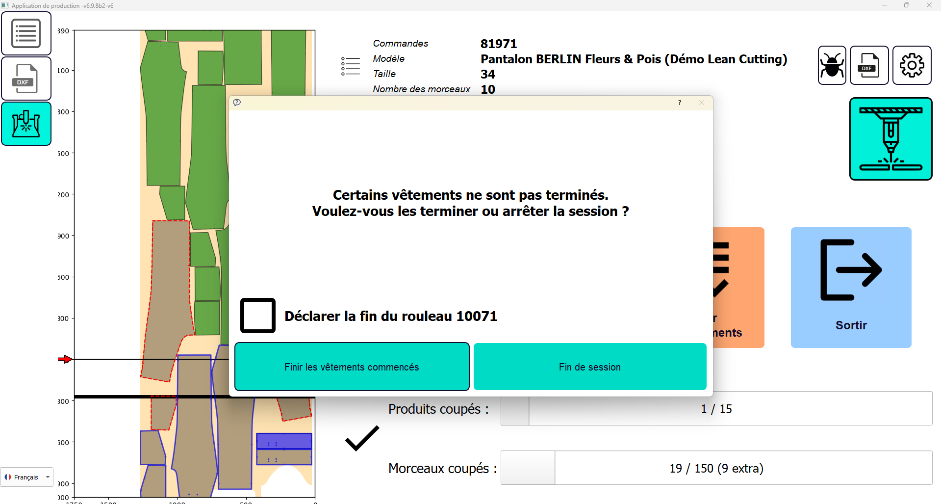This screenshot has height=504, width=941.
Task: Click the bug report icon
Action: (x=832, y=65)
